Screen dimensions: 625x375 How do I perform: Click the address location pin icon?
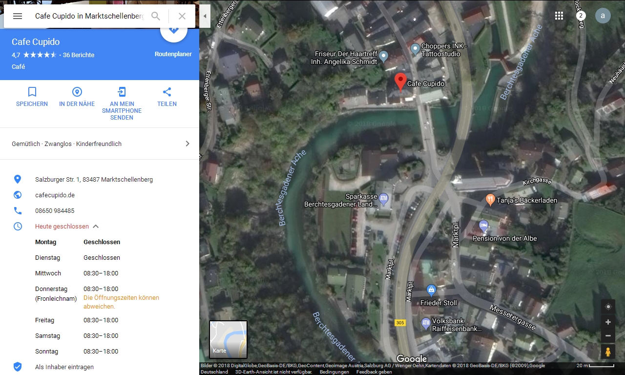[18, 179]
